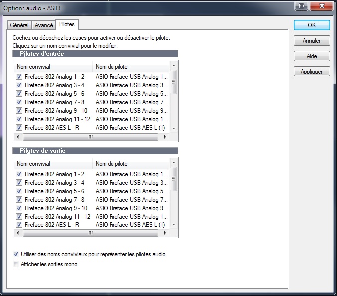Screen dimensions: 337x296
Task: Disable 'Utiliser des noms conviviaux' checkbox
Action: (x=16, y=254)
